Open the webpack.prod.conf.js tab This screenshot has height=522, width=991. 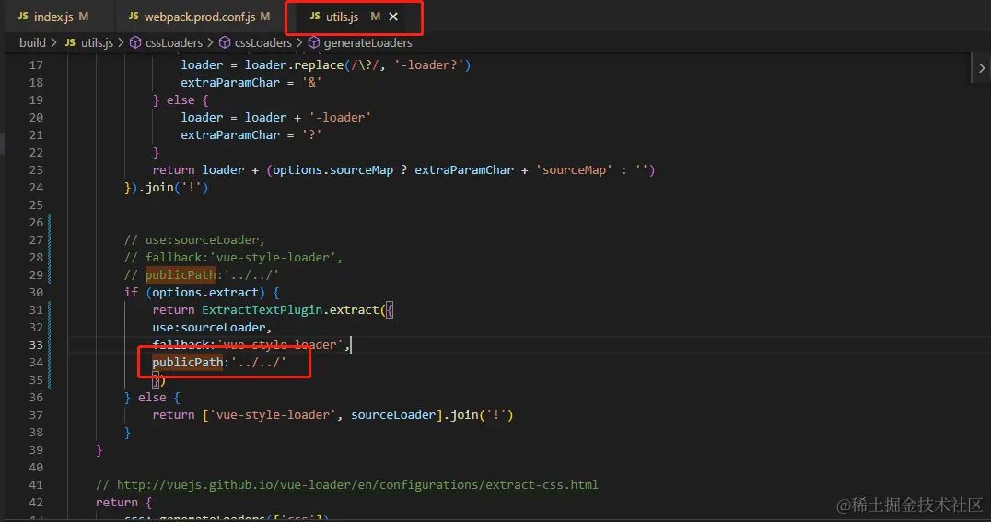(200, 17)
